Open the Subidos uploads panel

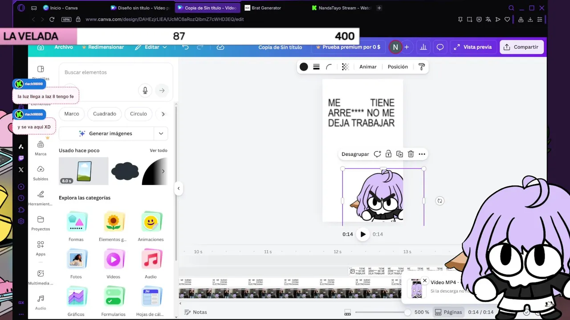pyautogui.click(x=41, y=173)
